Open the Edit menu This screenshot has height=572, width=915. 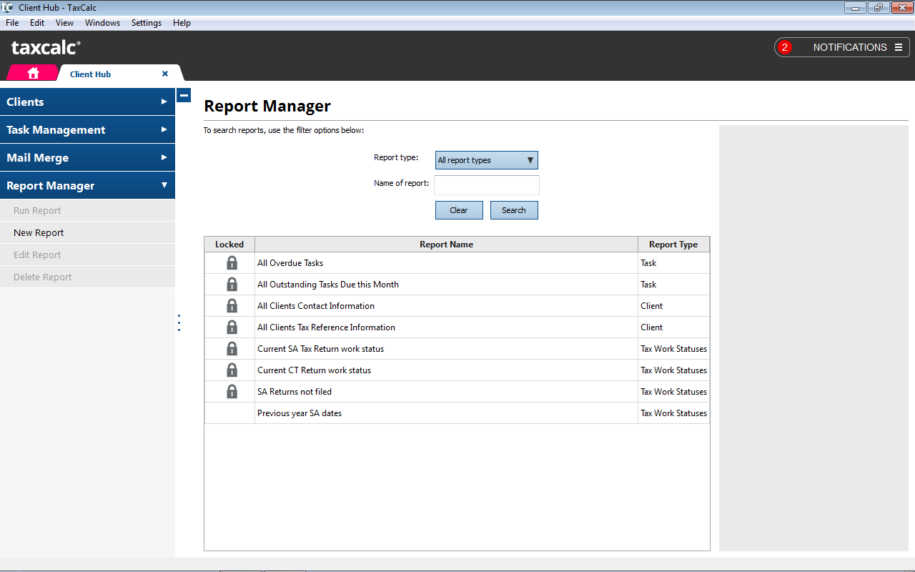37,23
